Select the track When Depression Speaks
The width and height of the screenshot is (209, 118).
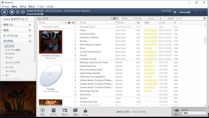90,45
